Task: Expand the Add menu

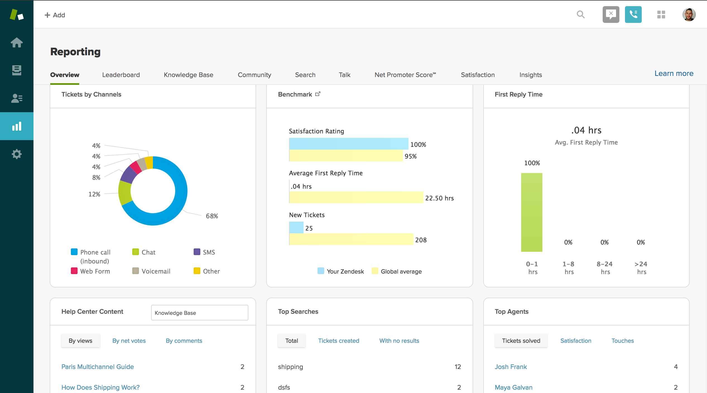Action: (x=55, y=15)
